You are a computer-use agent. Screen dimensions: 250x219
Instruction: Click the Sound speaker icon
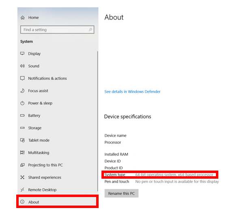[x=22, y=66]
